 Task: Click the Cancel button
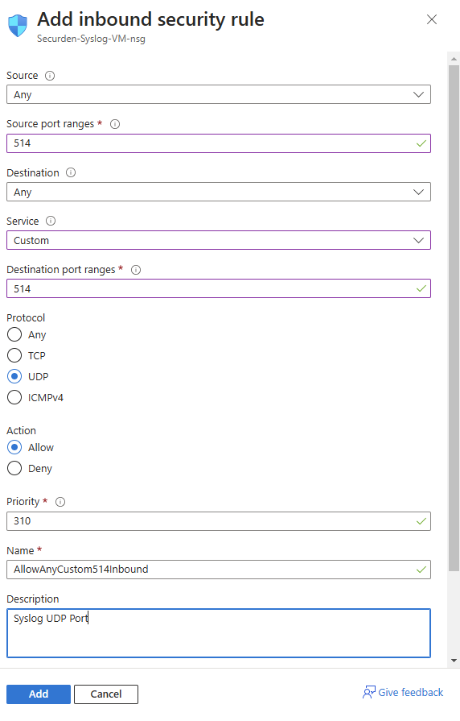pos(106,694)
